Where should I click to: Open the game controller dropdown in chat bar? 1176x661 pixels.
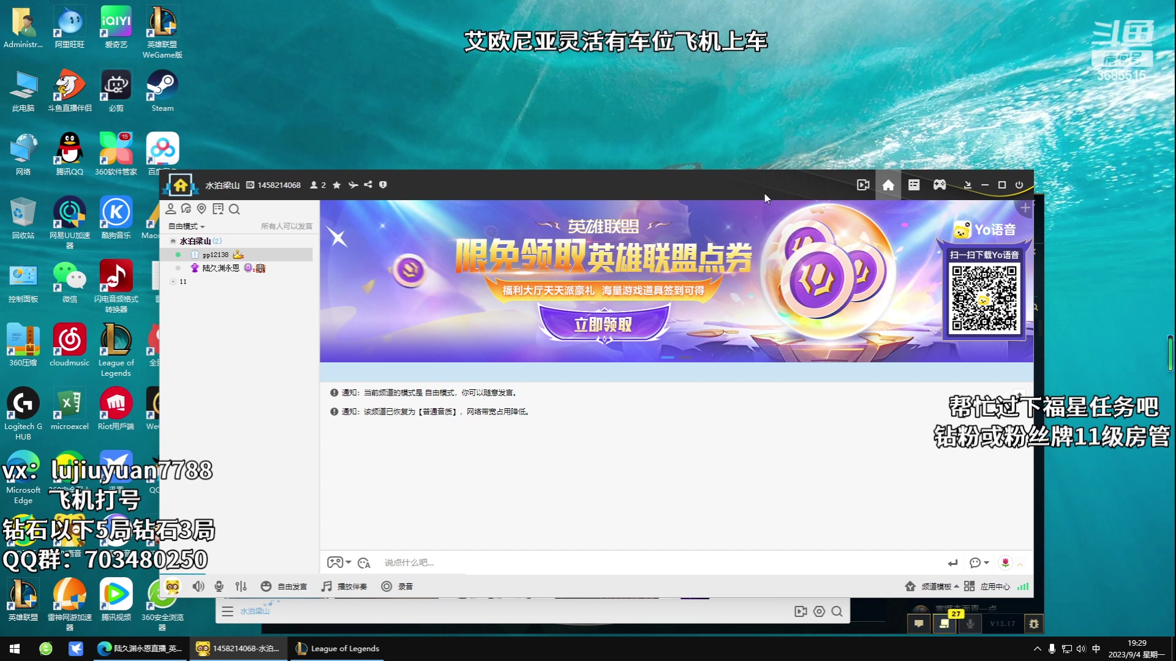(x=339, y=562)
